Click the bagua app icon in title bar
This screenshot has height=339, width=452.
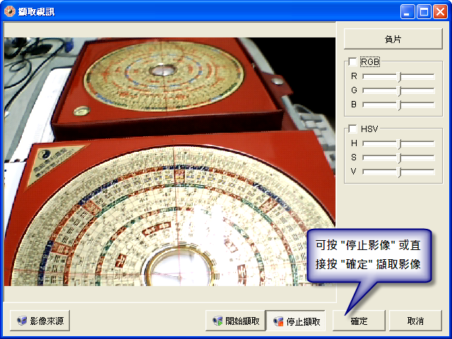9,11
